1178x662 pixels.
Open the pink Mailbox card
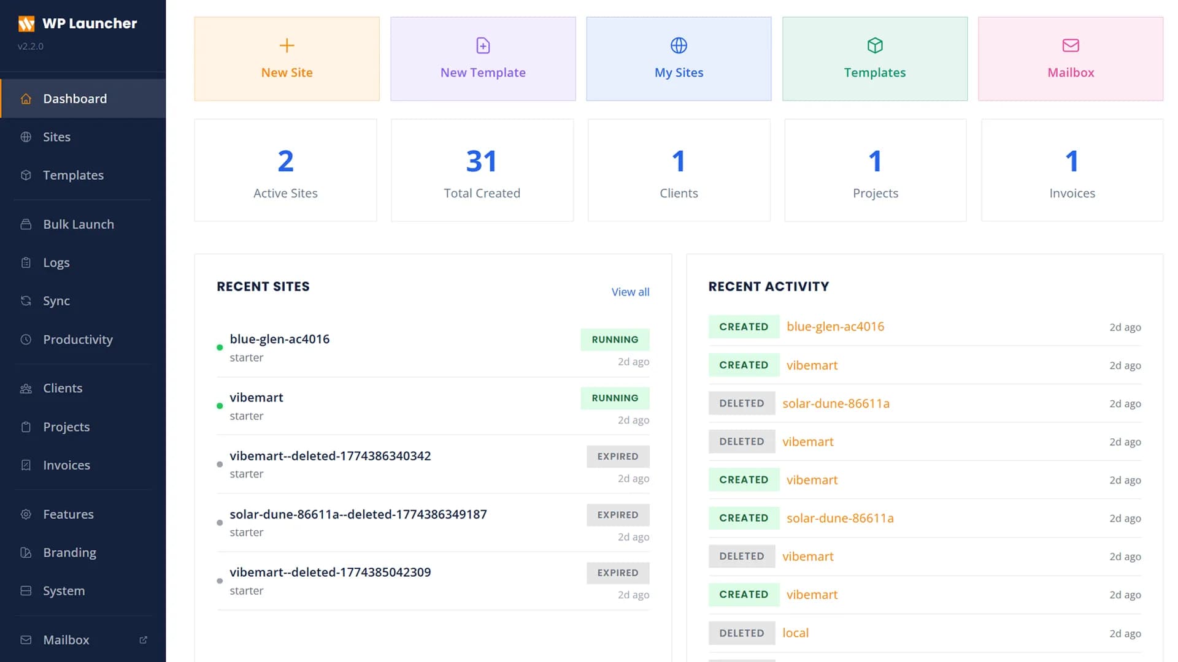1071,59
